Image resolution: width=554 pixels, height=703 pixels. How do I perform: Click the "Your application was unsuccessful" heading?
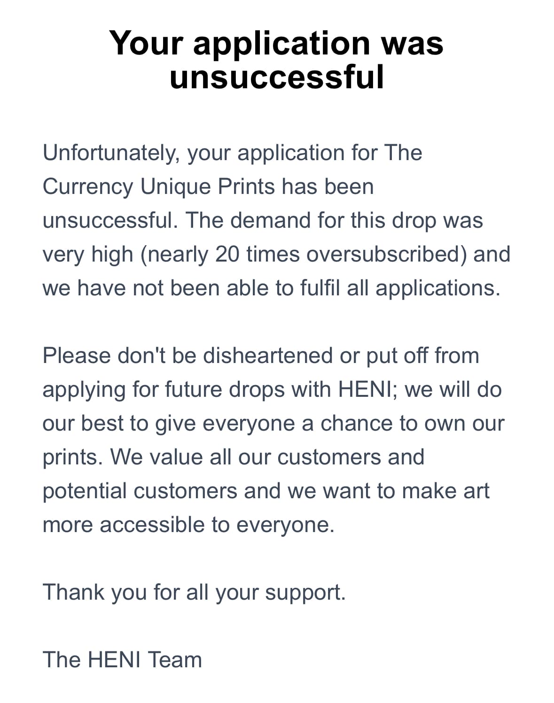tap(277, 60)
